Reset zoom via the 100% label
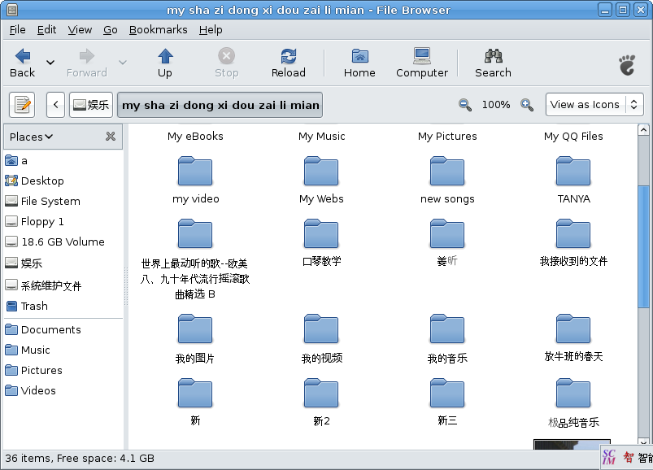Image resolution: width=653 pixels, height=470 pixels. click(x=495, y=105)
